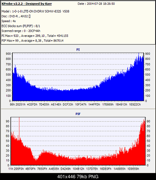Click the AE14Eh axis label
This screenshot has height=180, width=156.
pos(56,104)
